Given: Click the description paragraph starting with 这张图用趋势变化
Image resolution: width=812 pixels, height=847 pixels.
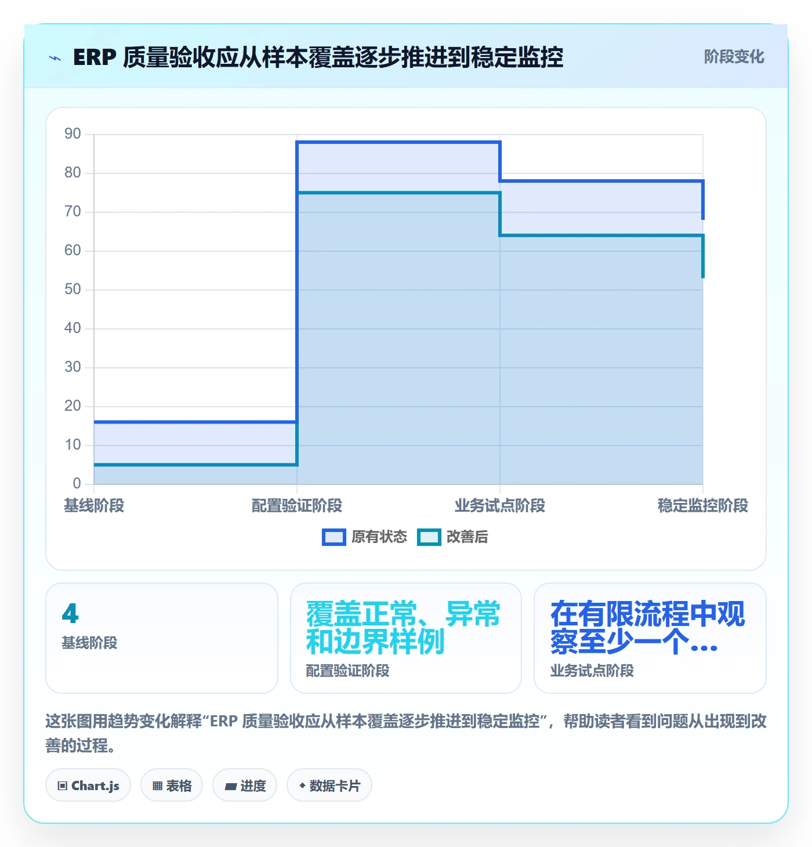Looking at the screenshot, I should 406,733.
